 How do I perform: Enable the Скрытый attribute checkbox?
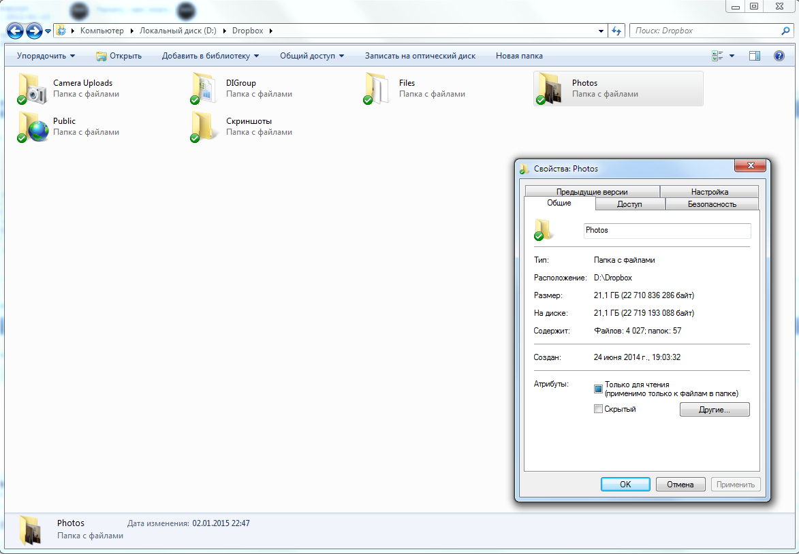click(x=598, y=409)
